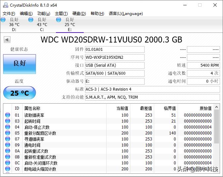Open the 帮助(H) menu
This screenshot has height=177, width=223.
(97, 14)
